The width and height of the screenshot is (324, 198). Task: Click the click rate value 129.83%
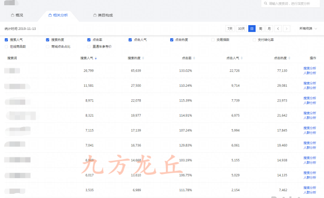pyautogui.click(x=185, y=145)
